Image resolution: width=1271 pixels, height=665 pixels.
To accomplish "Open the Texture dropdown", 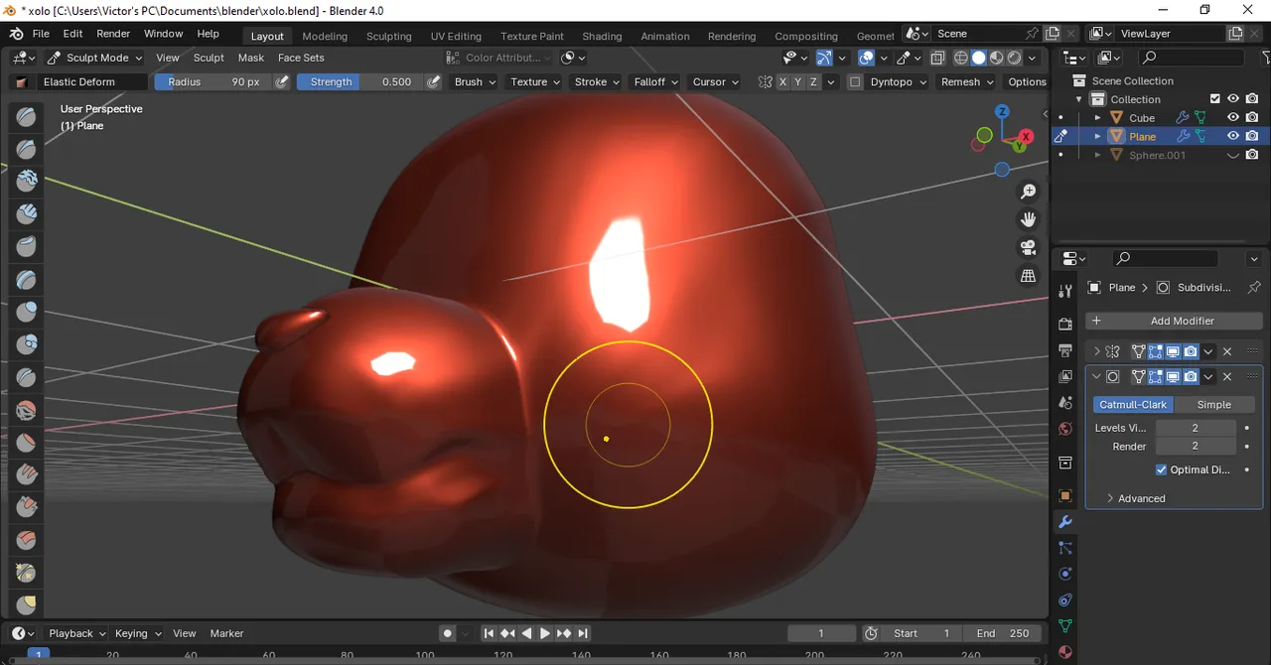I will tap(535, 82).
